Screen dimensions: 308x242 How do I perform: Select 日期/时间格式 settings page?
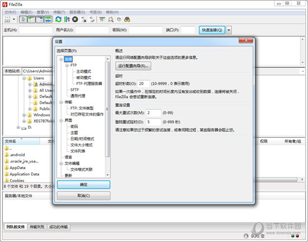[x=82, y=139]
